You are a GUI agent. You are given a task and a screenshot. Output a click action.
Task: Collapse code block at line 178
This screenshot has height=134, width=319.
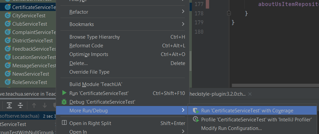click(x=229, y=13)
